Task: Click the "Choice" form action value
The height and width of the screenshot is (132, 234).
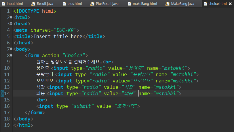Action: (74, 55)
